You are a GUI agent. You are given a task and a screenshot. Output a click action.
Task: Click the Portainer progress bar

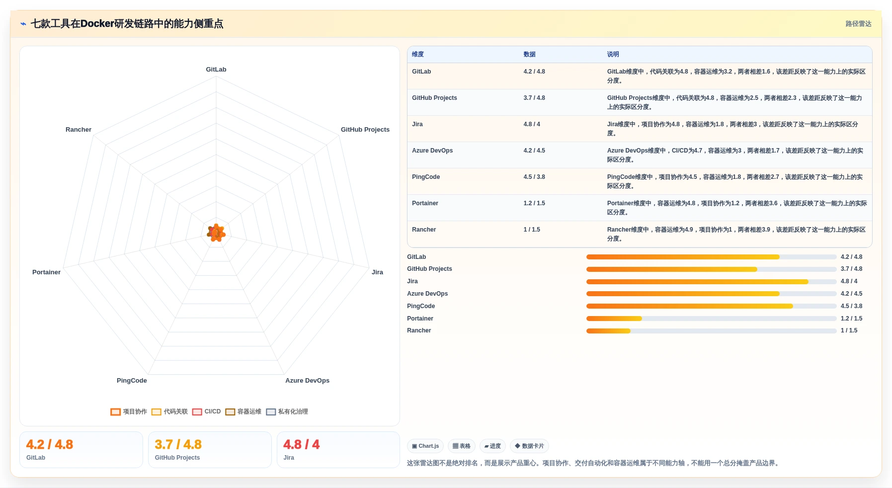tap(711, 319)
